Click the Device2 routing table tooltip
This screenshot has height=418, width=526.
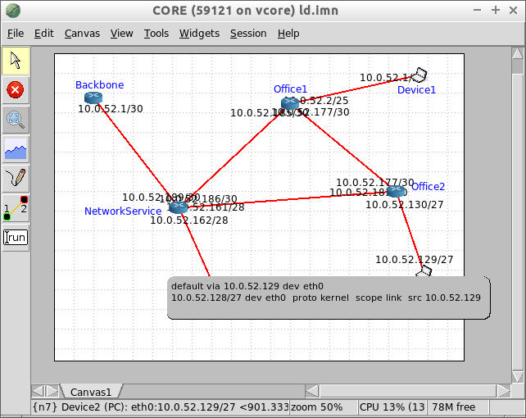(329, 298)
